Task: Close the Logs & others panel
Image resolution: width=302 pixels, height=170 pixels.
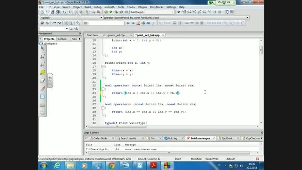Action: click(262, 133)
